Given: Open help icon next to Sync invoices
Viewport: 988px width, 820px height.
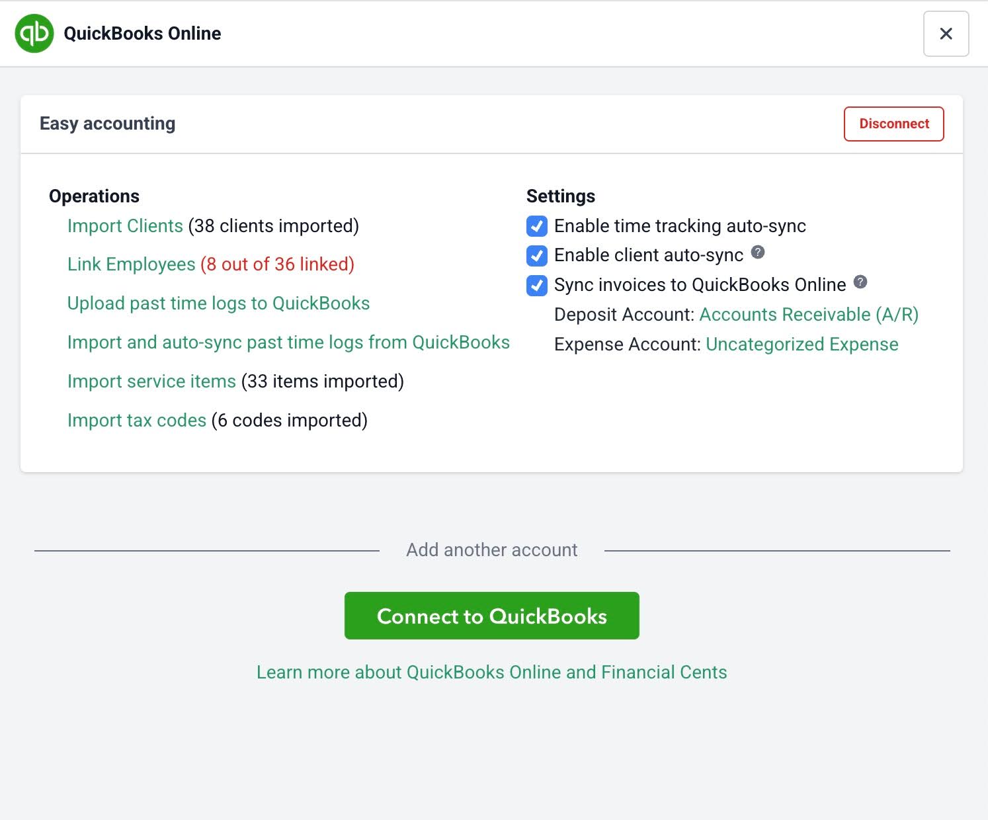Looking at the screenshot, I should (x=860, y=282).
